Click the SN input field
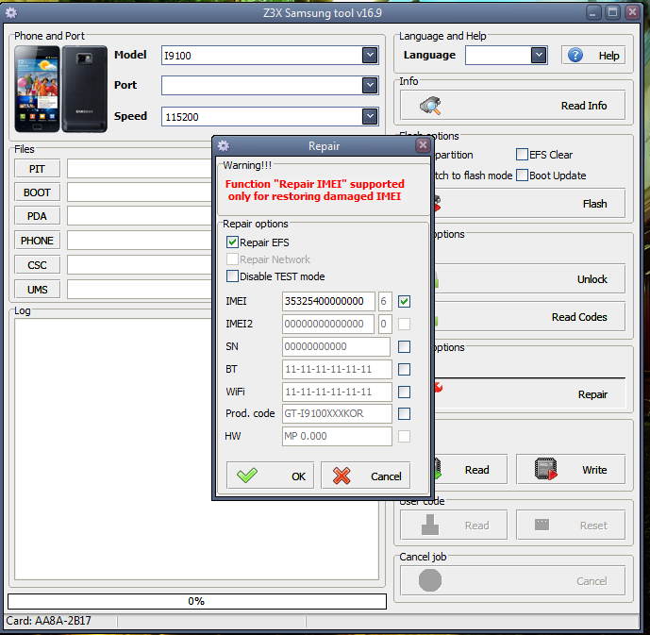 (336, 346)
